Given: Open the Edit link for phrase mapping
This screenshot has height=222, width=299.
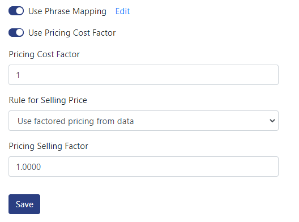Looking at the screenshot, I should tap(123, 11).
